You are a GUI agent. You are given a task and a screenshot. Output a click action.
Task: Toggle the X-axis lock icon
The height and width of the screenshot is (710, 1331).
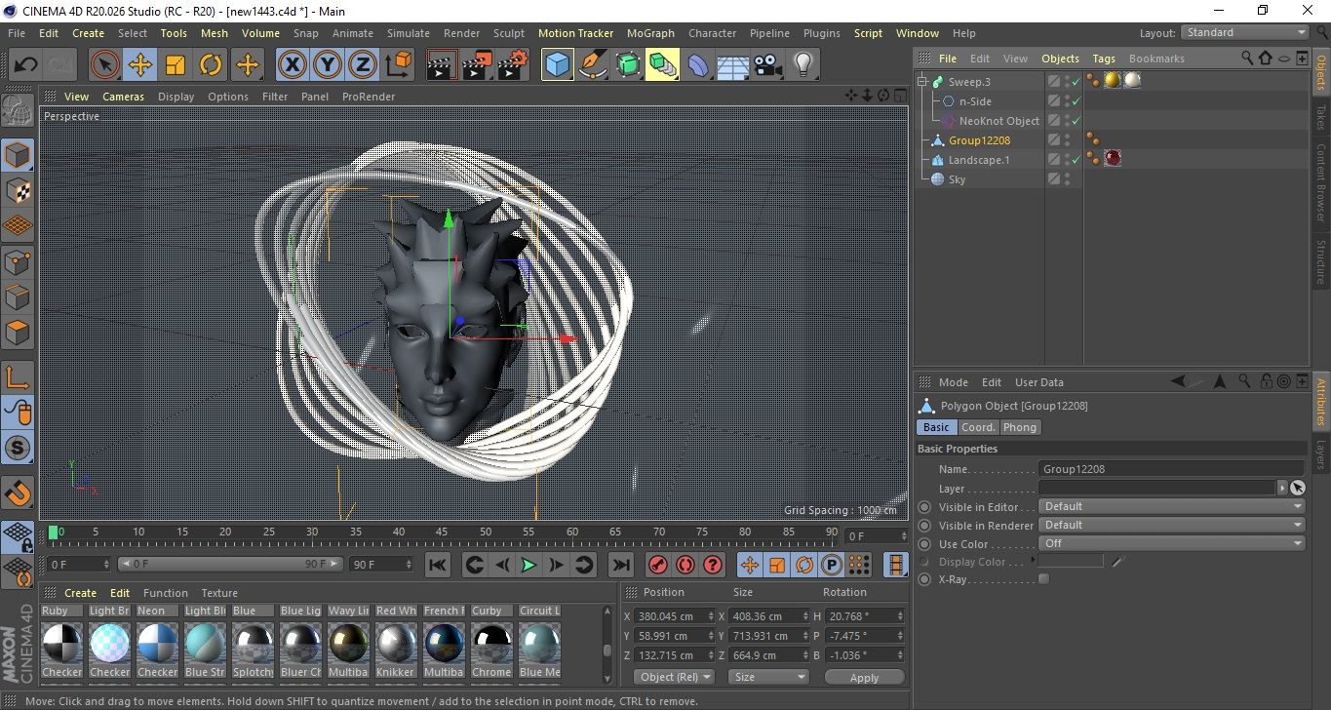(x=291, y=65)
